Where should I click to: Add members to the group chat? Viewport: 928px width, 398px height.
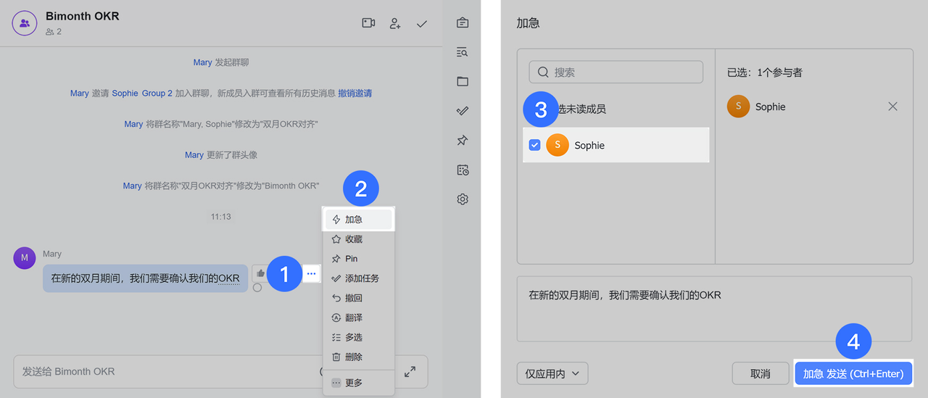tap(395, 23)
